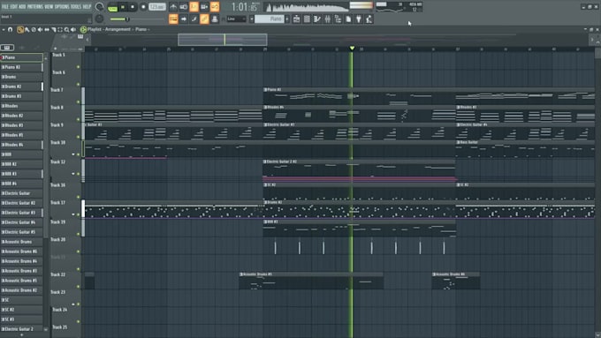601x338 pixels.
Task: Select Drums #2 pattern in picker
Action: click(21, 86)
